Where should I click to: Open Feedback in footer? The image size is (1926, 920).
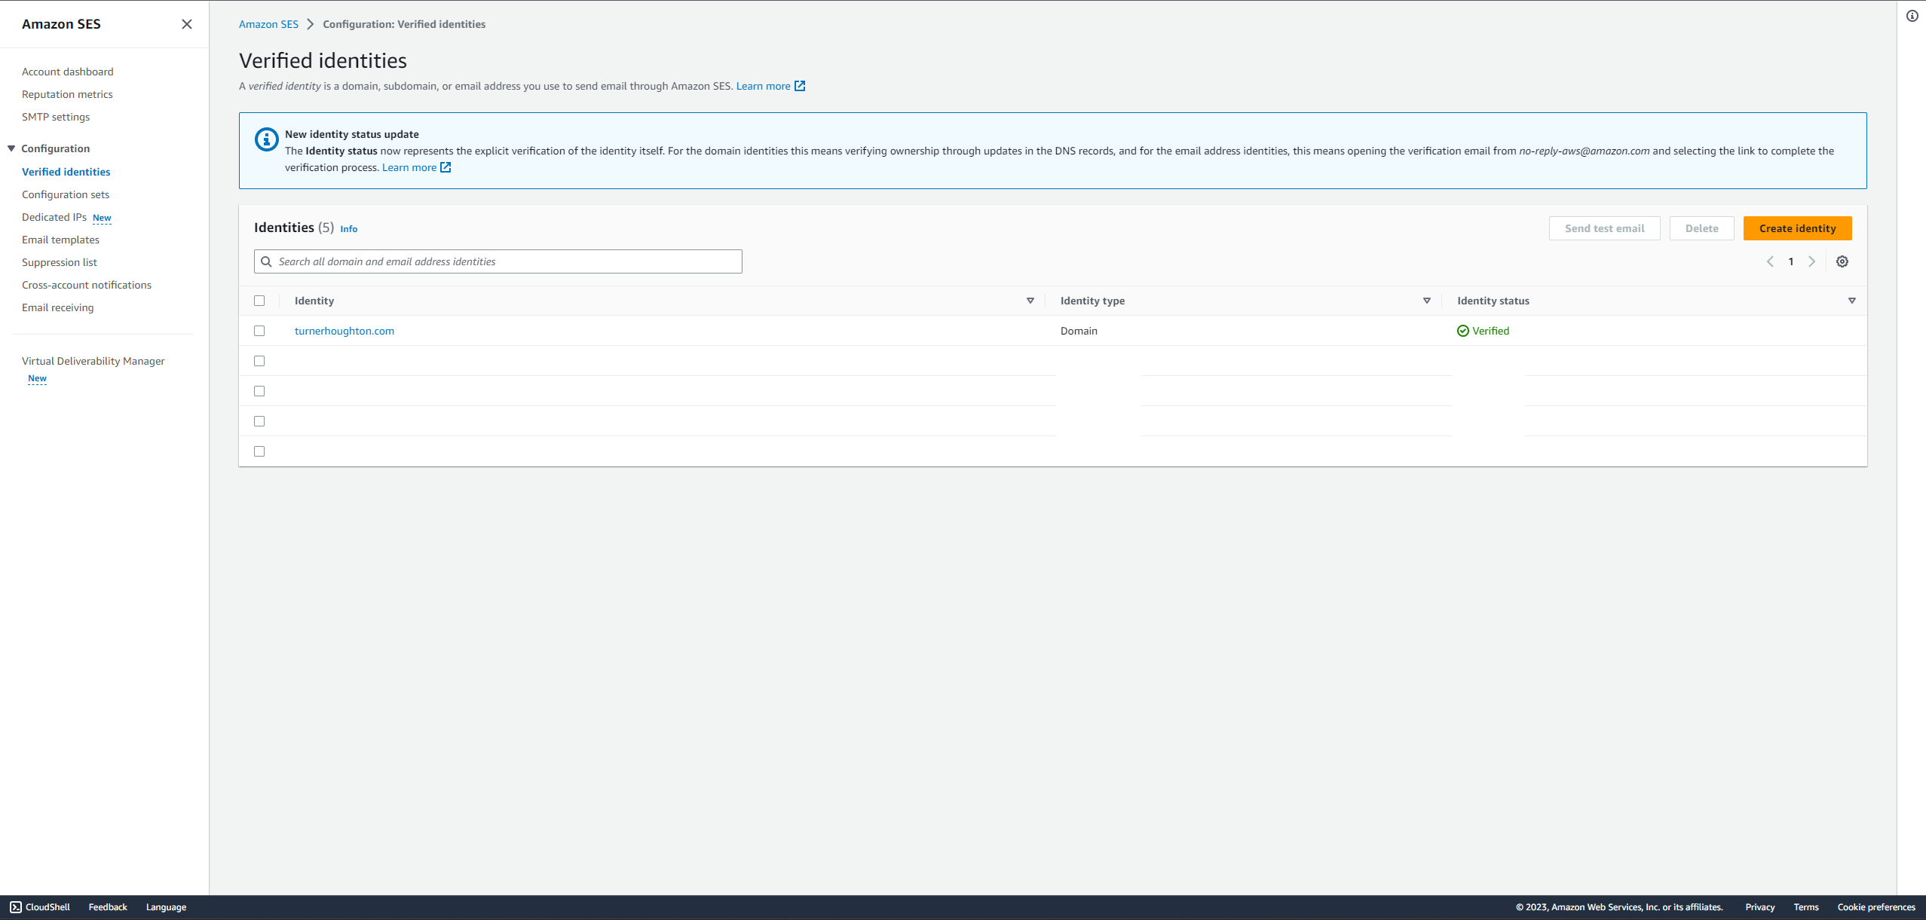click(x=108, y=907)
